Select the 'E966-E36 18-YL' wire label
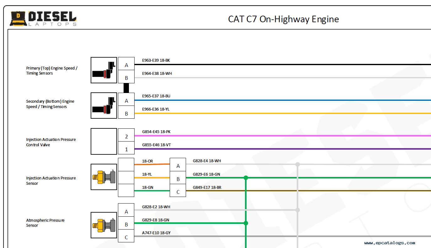 point(156,109)
